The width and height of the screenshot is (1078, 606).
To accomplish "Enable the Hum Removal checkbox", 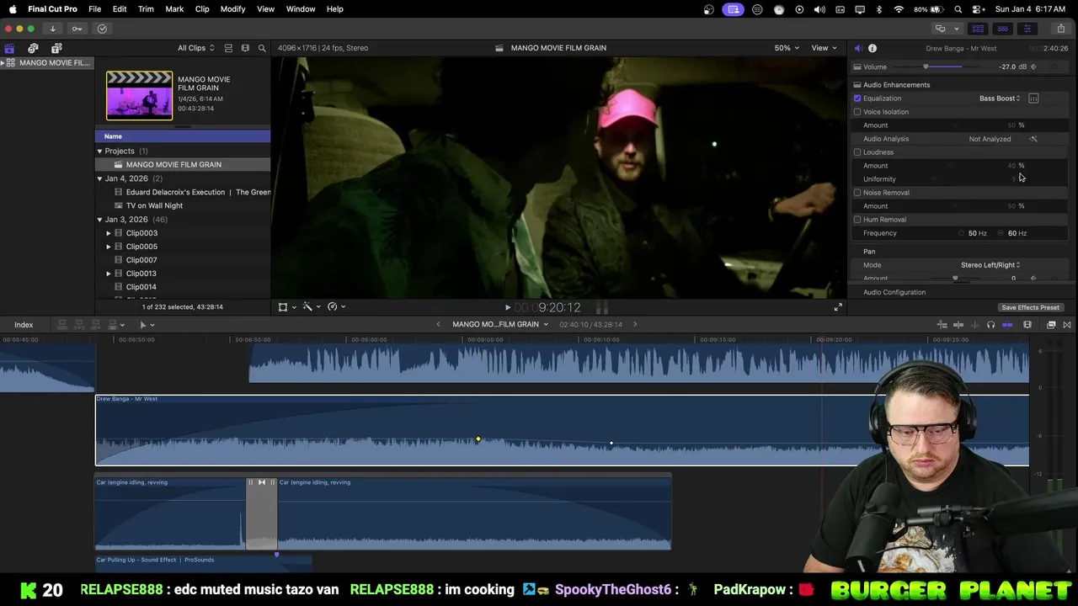I will 857,220.
